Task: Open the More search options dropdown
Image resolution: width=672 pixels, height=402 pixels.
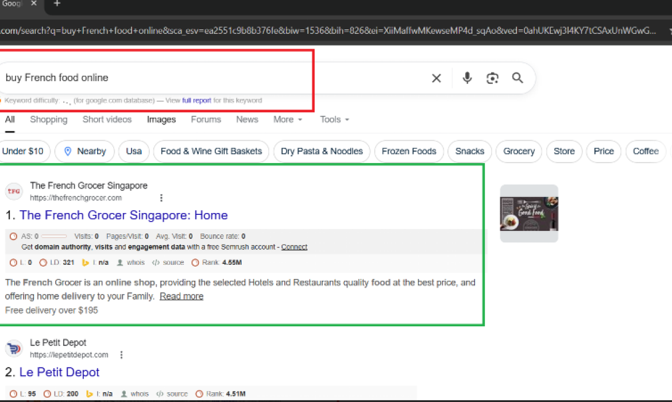Action: point(287,119)
